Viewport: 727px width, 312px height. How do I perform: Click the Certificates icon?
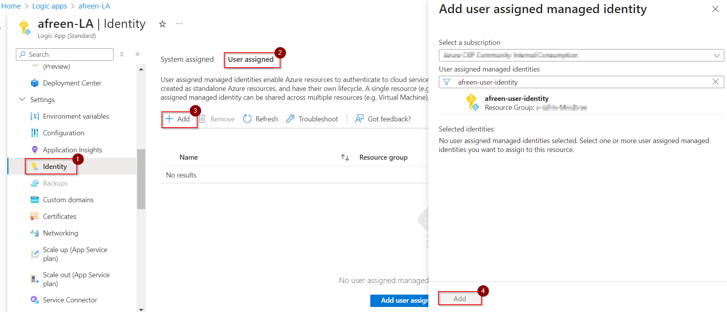point(35,217)
